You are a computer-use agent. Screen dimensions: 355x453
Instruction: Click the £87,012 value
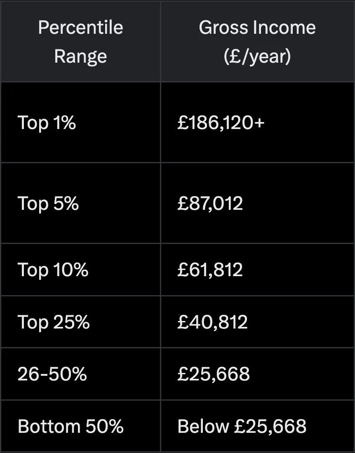(210, 203)
